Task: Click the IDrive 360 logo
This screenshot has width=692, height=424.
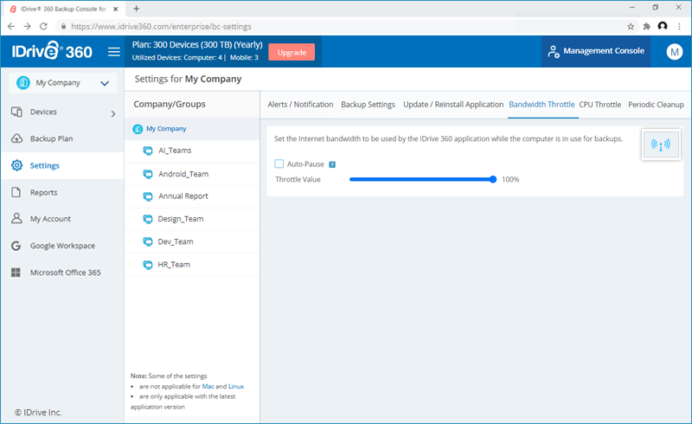Action: click(x=52, y=51)
